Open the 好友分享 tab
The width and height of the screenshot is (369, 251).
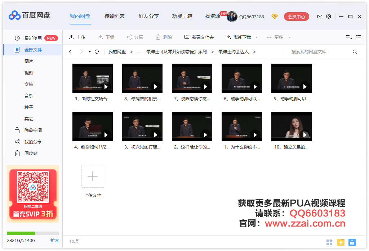coord(149,16)
